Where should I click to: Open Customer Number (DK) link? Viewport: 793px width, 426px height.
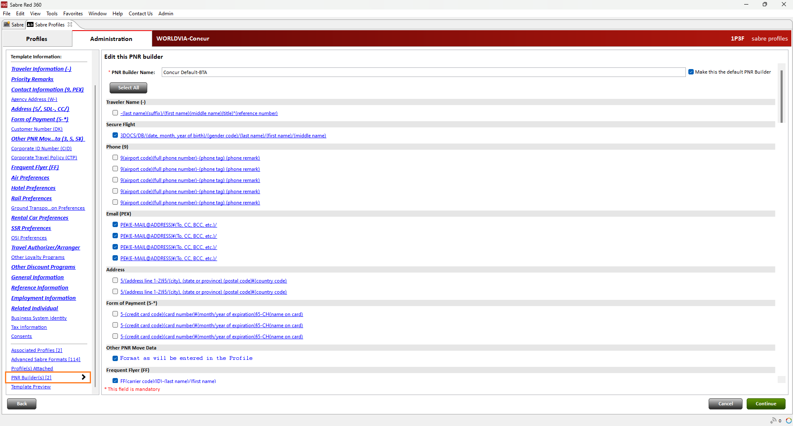37,129
